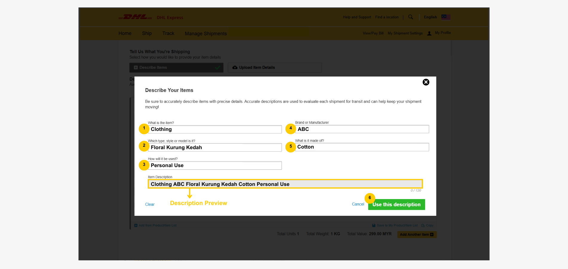Open My Profile link
The width and height of the screenshot is (568, 269).
point(443,33)
